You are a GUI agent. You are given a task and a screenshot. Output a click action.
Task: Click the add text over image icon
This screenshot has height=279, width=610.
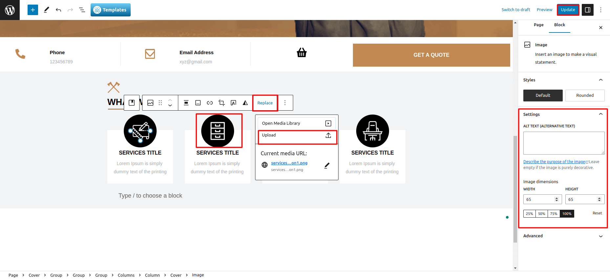coord(233,103)
